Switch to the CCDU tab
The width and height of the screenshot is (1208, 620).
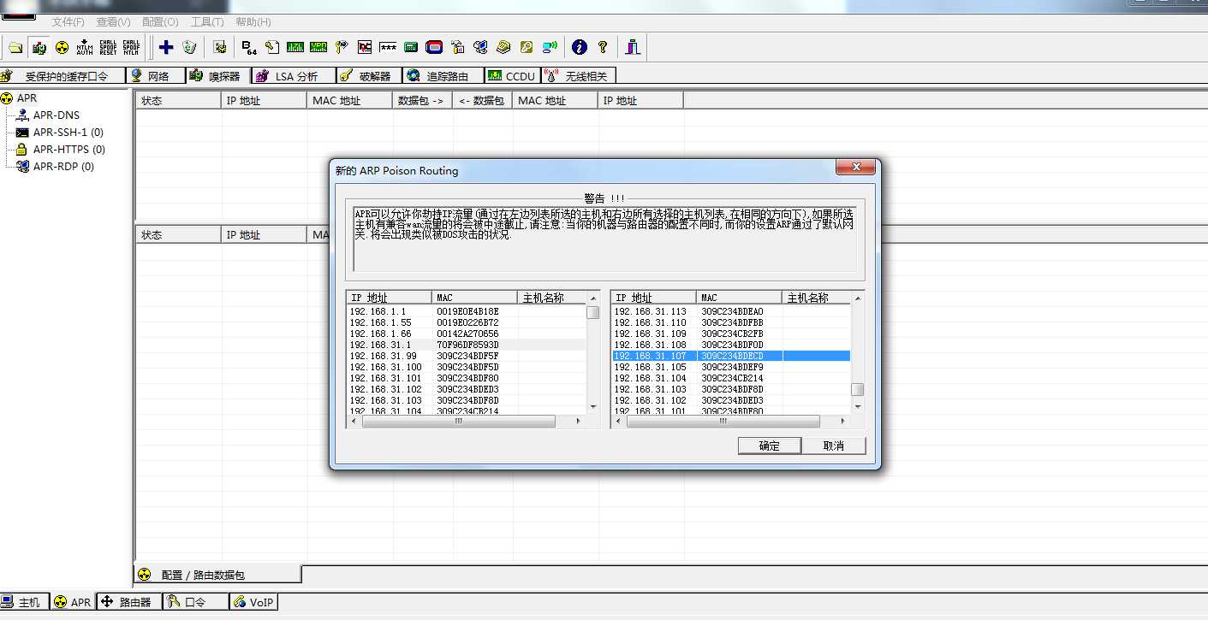pos(512,76)
